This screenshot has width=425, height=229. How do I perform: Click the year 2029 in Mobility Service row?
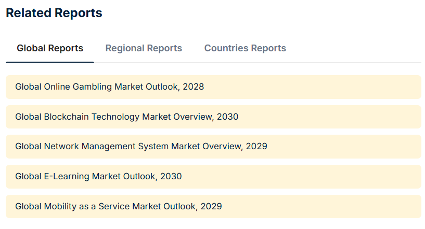click(x=211, y=206)
